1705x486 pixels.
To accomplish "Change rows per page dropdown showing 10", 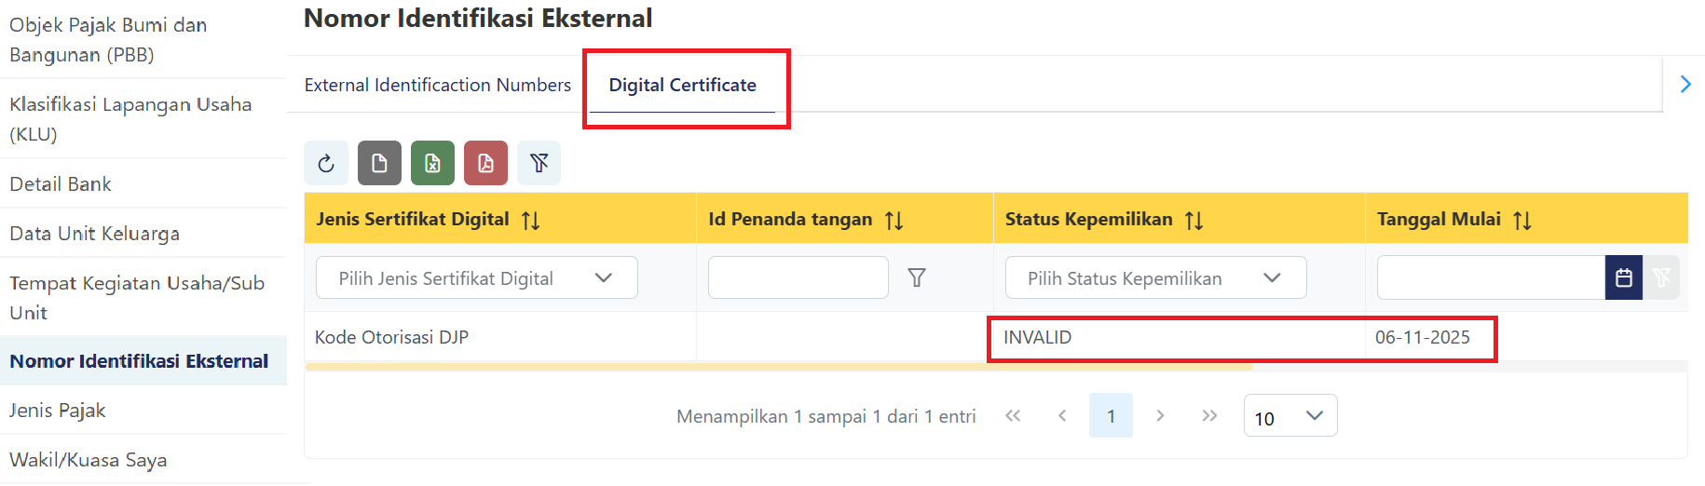I will click(x=1289, y=416).
